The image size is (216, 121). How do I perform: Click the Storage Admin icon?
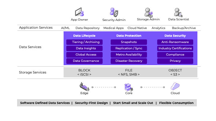point(148,13)
